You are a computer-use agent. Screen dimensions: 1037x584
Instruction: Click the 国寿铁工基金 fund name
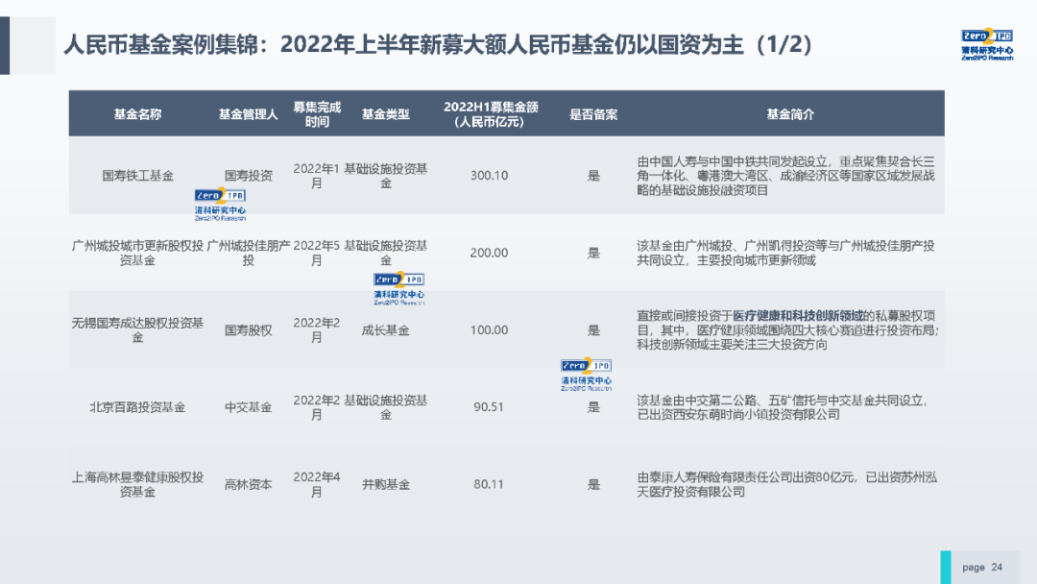tap(137, 176)
